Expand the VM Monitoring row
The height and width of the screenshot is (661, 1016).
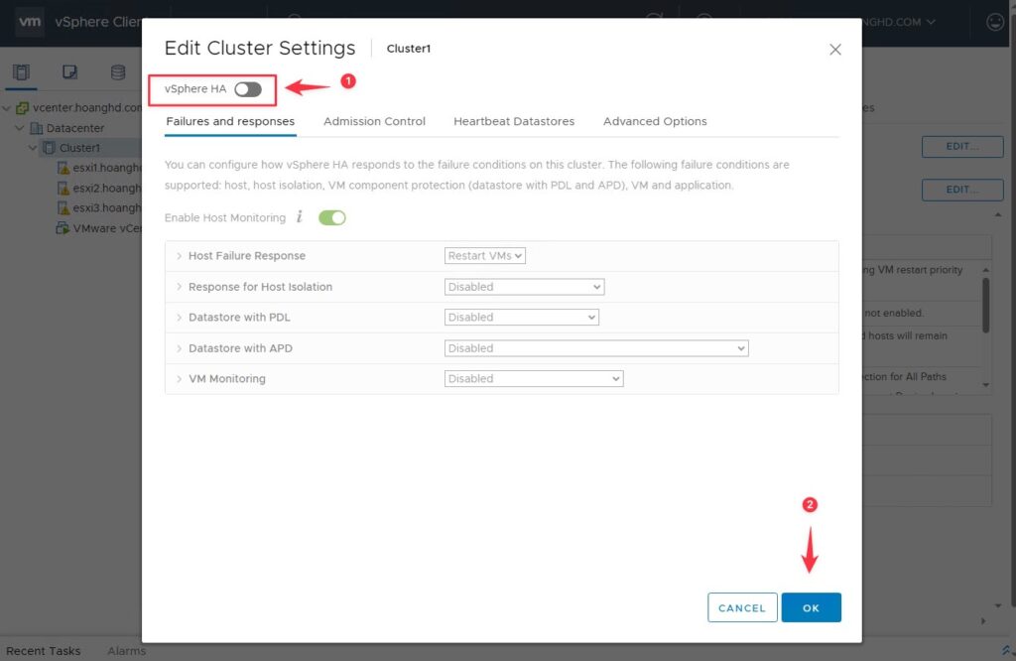coord(180,378)
